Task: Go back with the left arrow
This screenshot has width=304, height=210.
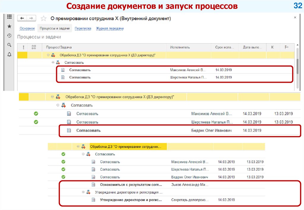Action: (22, 18)
